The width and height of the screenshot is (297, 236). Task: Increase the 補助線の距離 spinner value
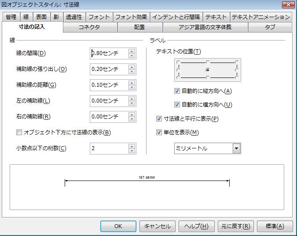click(x=132, y=83)
